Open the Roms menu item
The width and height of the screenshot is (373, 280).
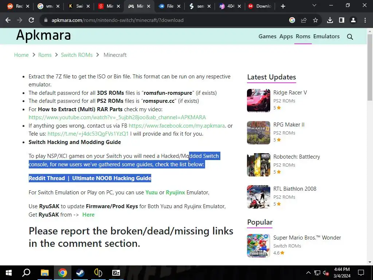point(303,36)
